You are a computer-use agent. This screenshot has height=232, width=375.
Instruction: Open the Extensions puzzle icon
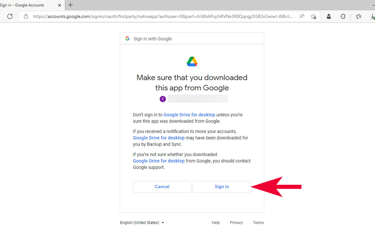tap(343, 16)
